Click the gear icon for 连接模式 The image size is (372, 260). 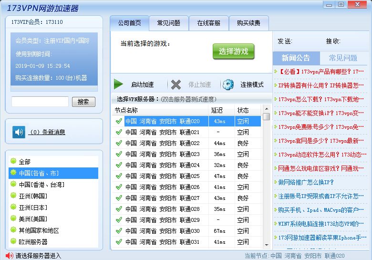(x=228, y=84)
